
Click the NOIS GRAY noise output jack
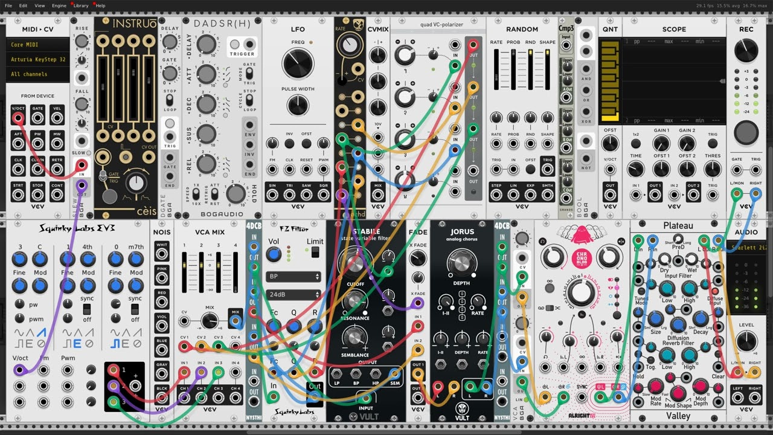tap(162, 373)
